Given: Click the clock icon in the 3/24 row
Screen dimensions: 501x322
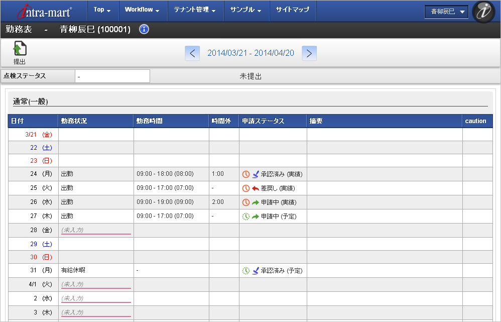Looking at the screenshot, I should pos(246,174).
